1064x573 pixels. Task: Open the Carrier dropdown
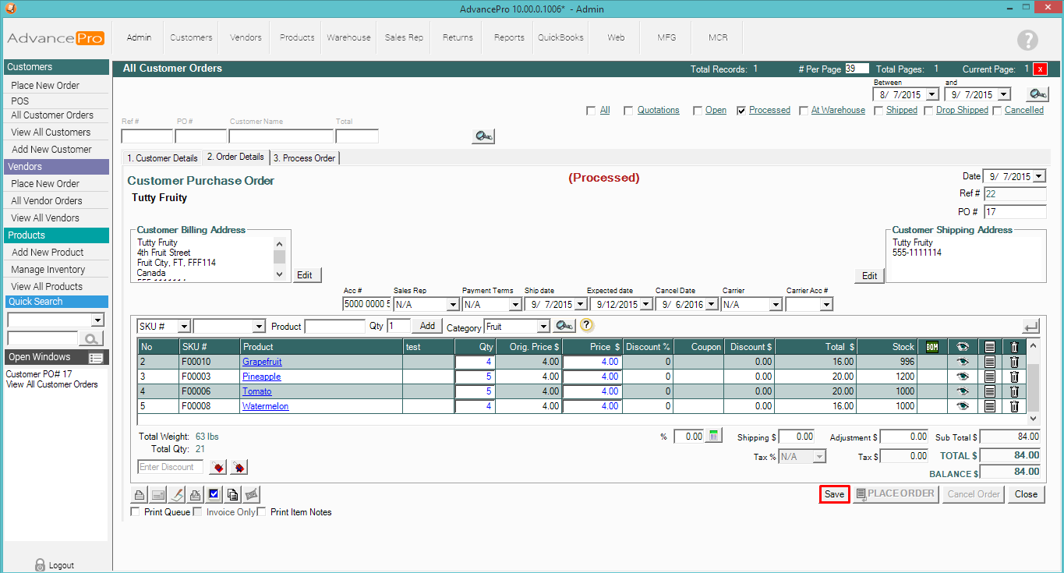point(775,305)
